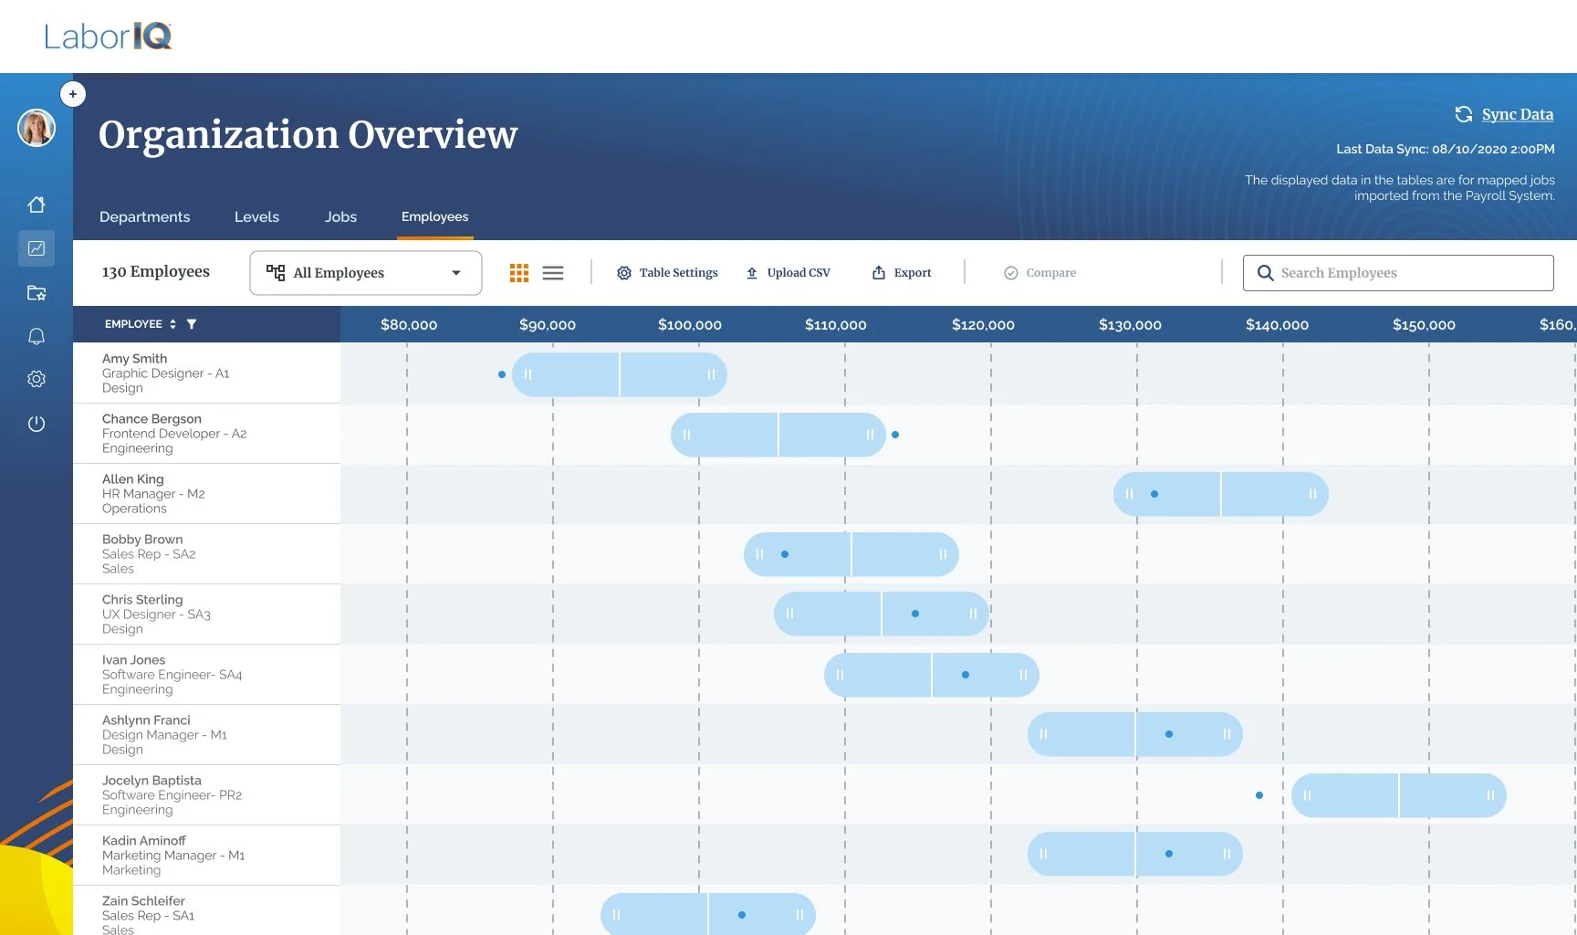Click Chance Bergson's salary dot marker
The image size is (1577, 935).
coord(895,435)
